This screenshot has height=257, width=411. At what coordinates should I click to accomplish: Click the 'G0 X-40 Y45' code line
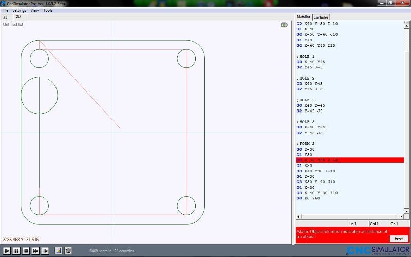[x=311, y=62]
